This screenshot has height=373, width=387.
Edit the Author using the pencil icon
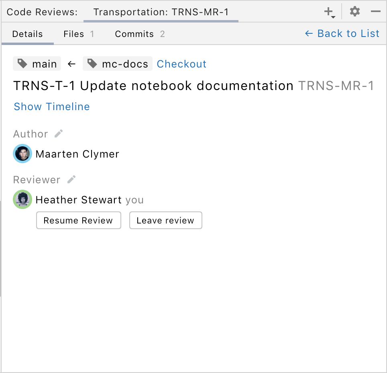pyautogui.click(x=59, y=133)
